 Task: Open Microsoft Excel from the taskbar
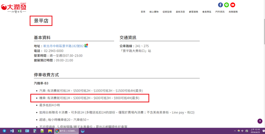pos(19,131)
